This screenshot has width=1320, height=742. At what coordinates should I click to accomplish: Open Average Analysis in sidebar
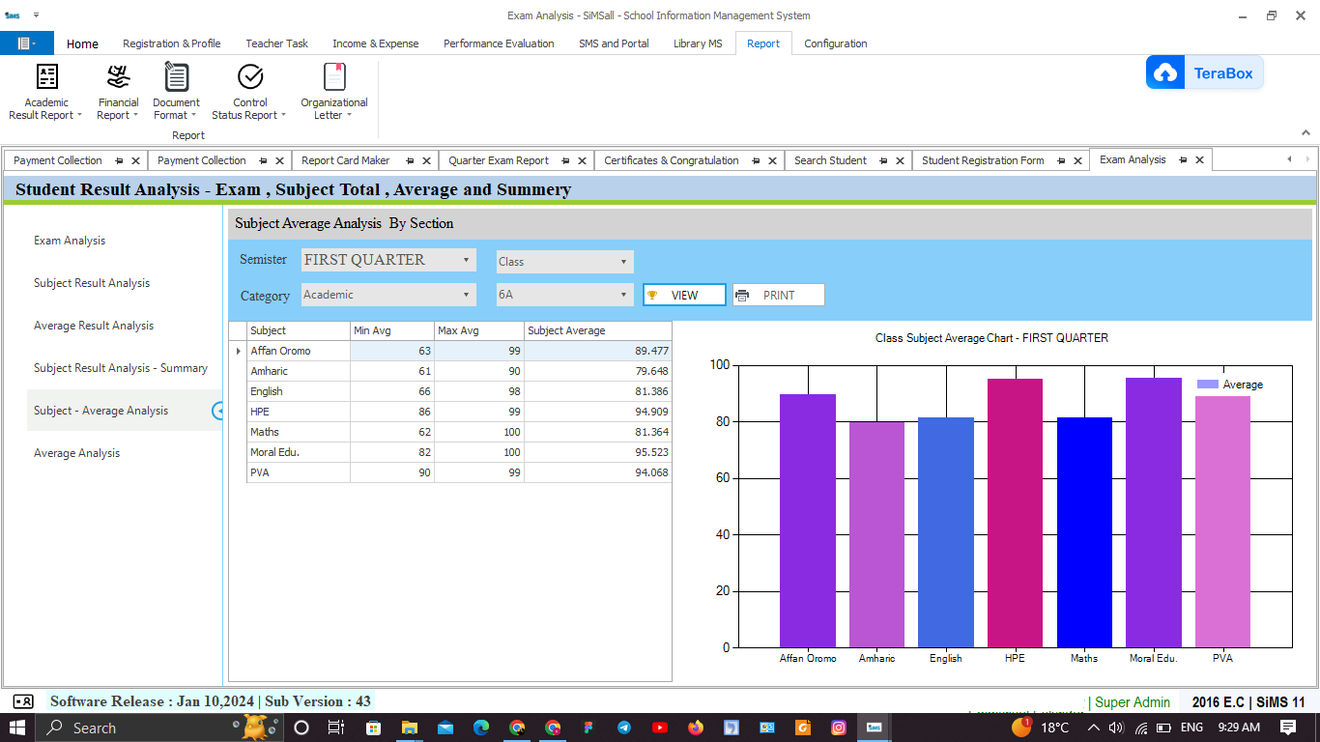coord(77,453)
